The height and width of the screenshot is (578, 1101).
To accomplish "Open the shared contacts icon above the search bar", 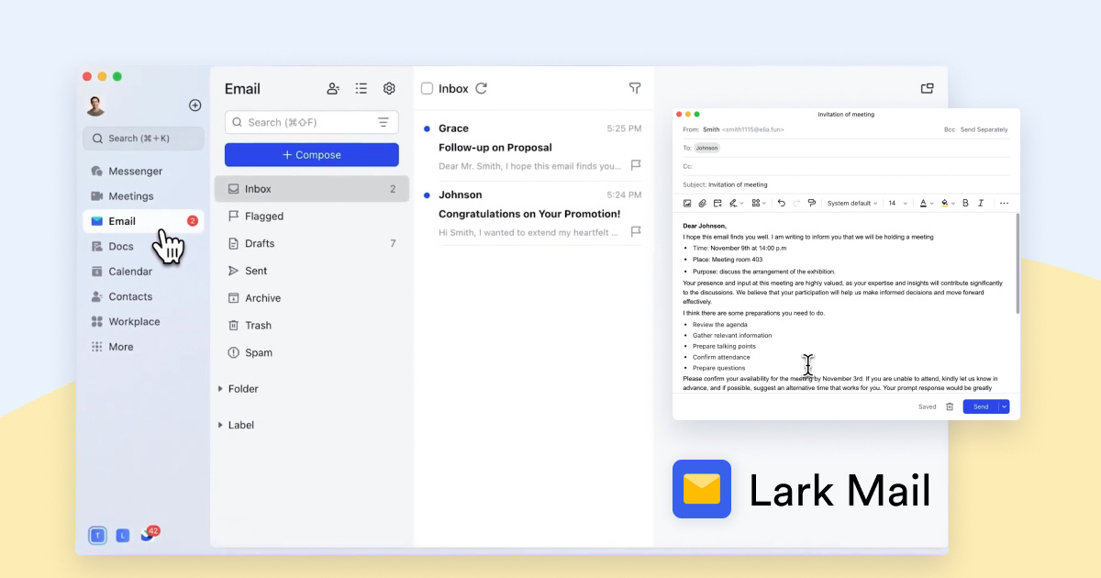I will (x=333, y=88).
